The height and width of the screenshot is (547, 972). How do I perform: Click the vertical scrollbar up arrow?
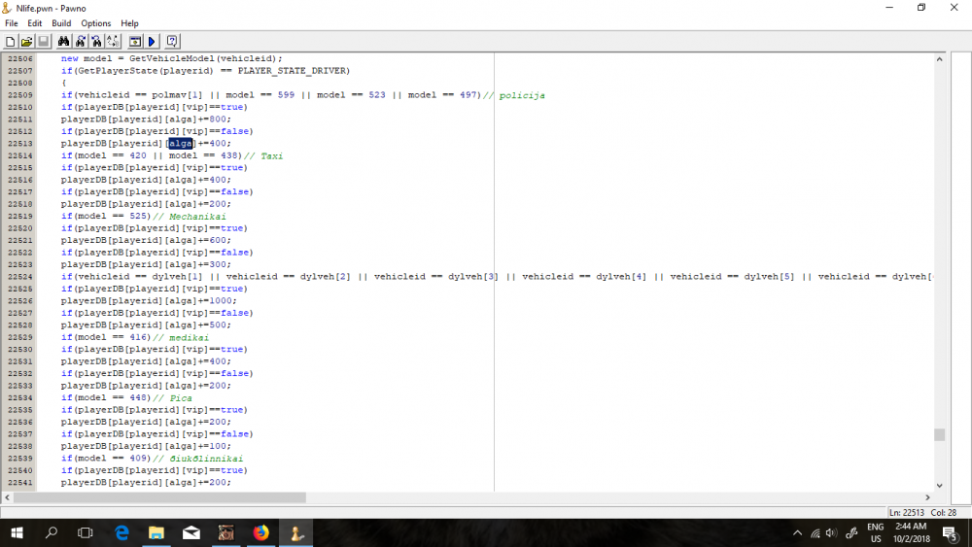939,59
